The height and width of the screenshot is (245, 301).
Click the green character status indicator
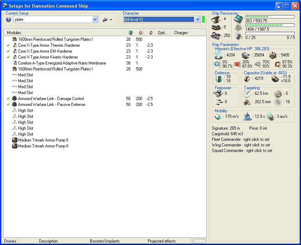click(x=203, y=20)
